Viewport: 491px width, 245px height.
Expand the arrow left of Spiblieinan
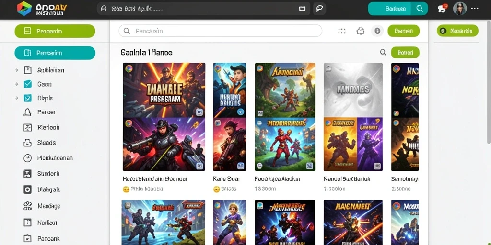(x=17, y=70)
